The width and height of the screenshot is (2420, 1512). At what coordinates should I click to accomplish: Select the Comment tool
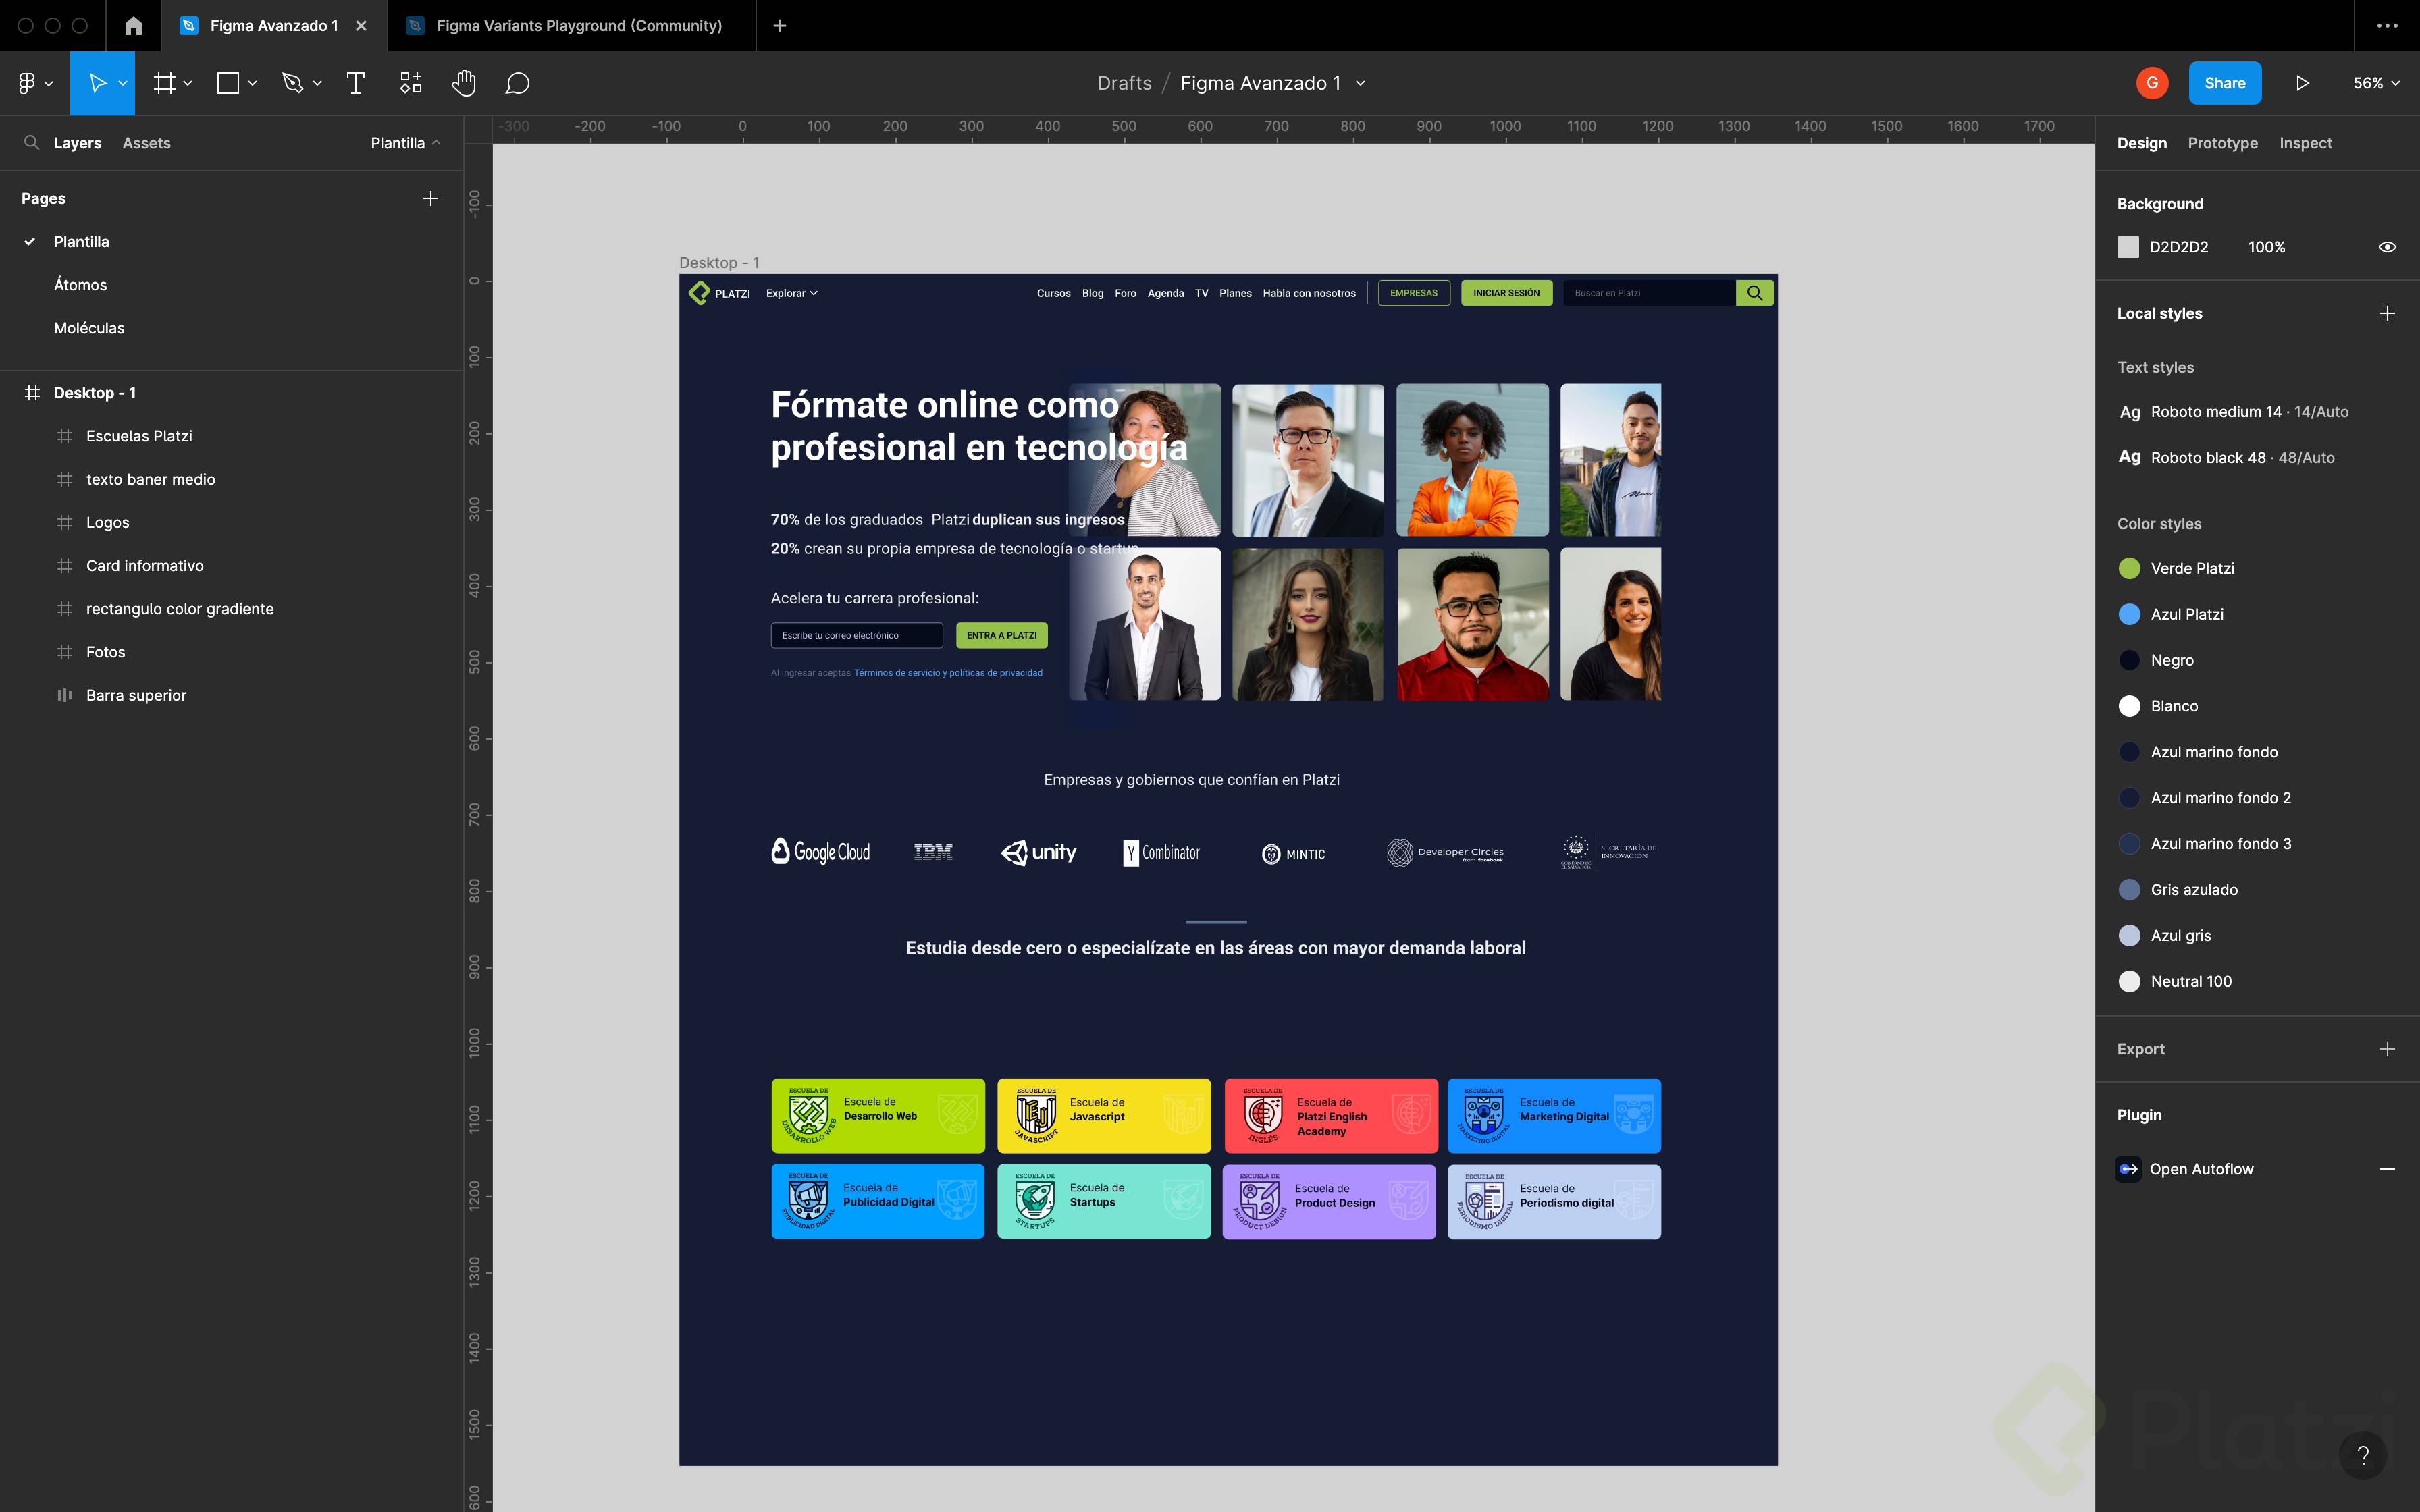click(x=517, y=83)
